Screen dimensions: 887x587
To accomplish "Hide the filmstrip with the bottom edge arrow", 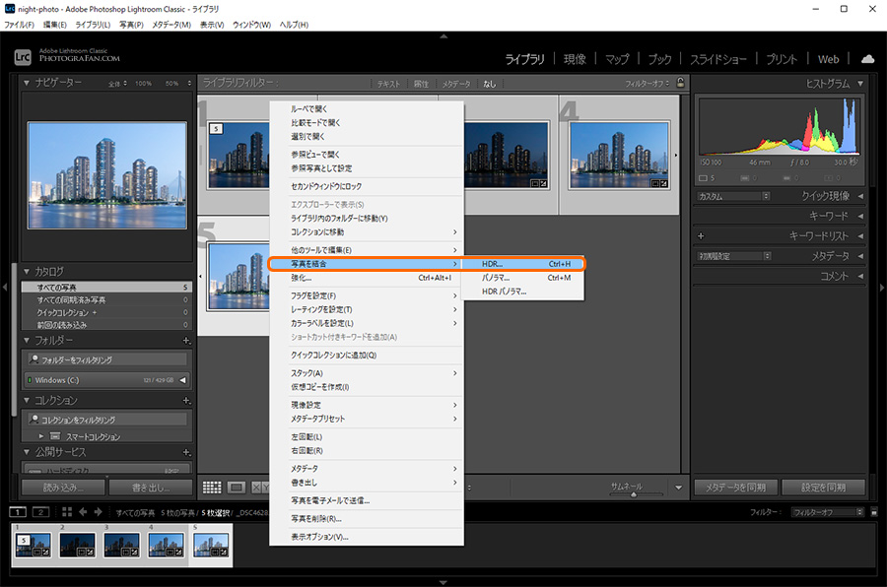I will [x=443, y=582].
